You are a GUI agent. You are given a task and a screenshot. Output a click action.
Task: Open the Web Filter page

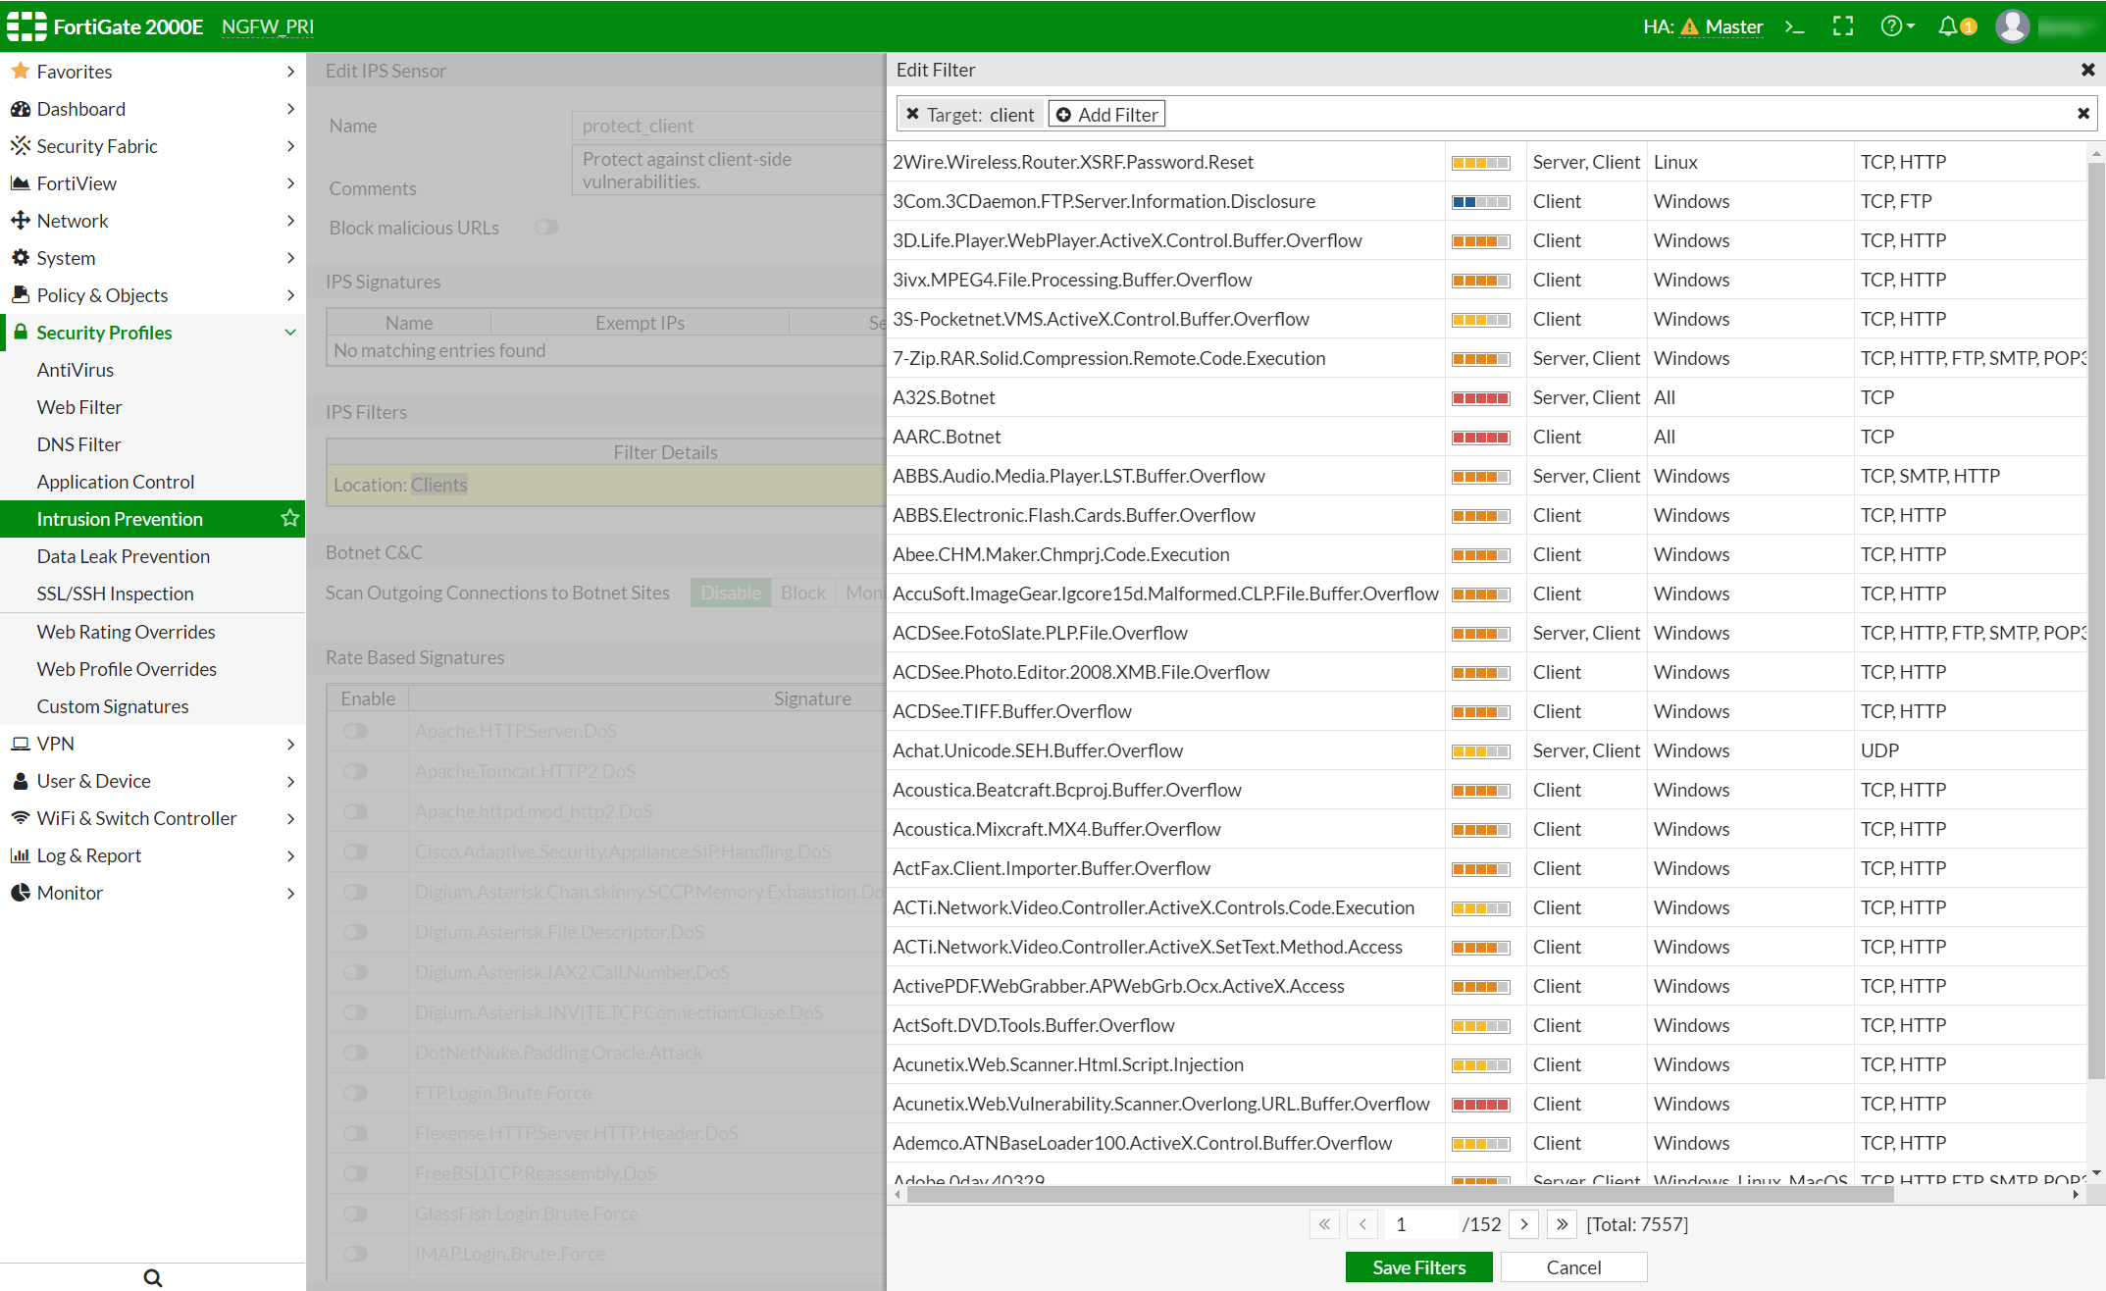click(x=79, y=406)
